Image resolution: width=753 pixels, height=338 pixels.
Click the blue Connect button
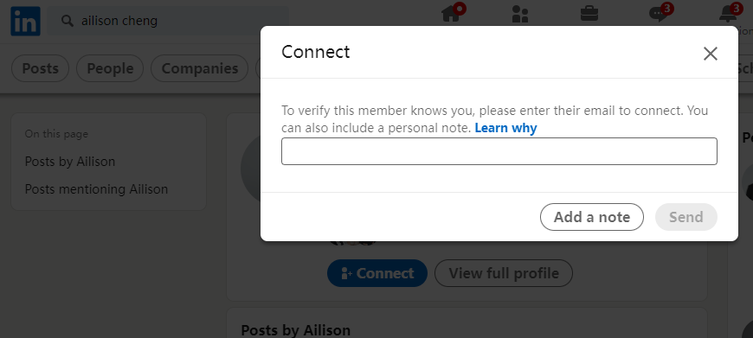tap(377, 273)
